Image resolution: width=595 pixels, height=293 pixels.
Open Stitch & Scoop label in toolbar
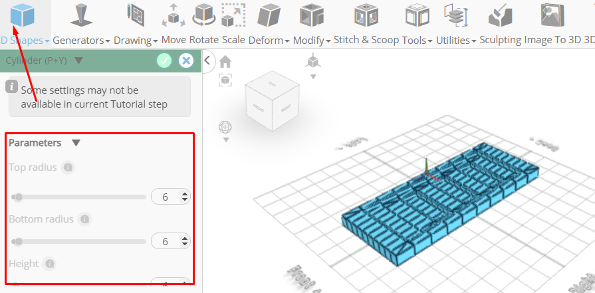click(x=366, y=40)
